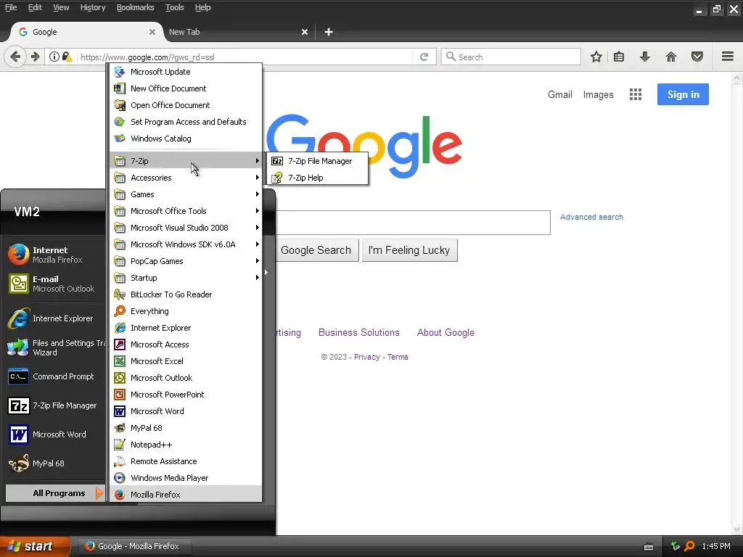
Task: Open site information icon in address bar
Action: tap(54, 57)
